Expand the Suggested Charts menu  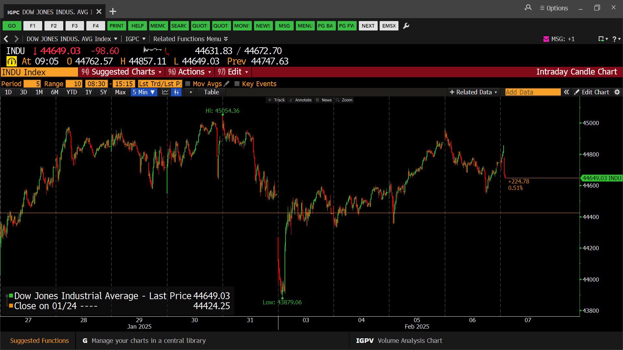pos(121,72)
